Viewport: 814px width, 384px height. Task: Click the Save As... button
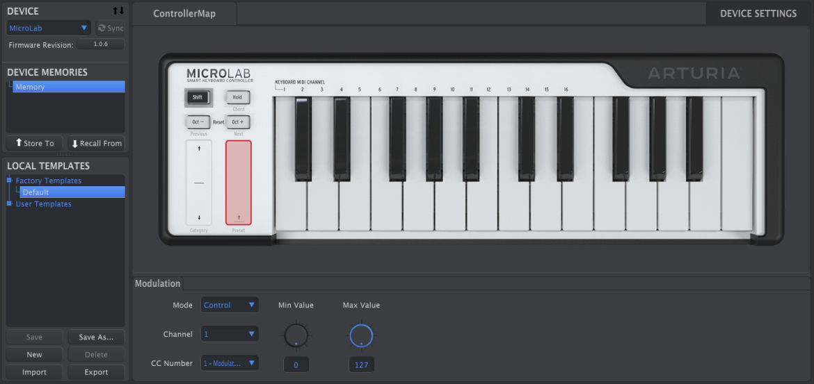pos(96,337)
